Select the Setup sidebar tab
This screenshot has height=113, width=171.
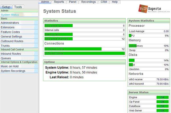click(x=6, y=7)
